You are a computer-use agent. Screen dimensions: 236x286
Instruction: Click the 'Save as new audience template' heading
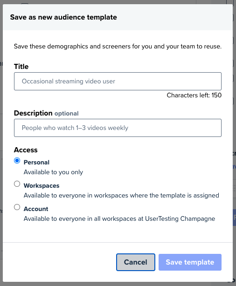[63, 17]
